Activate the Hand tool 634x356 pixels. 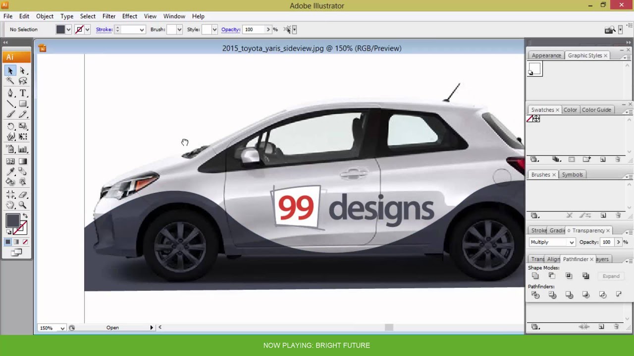click(x=10, y=205)
